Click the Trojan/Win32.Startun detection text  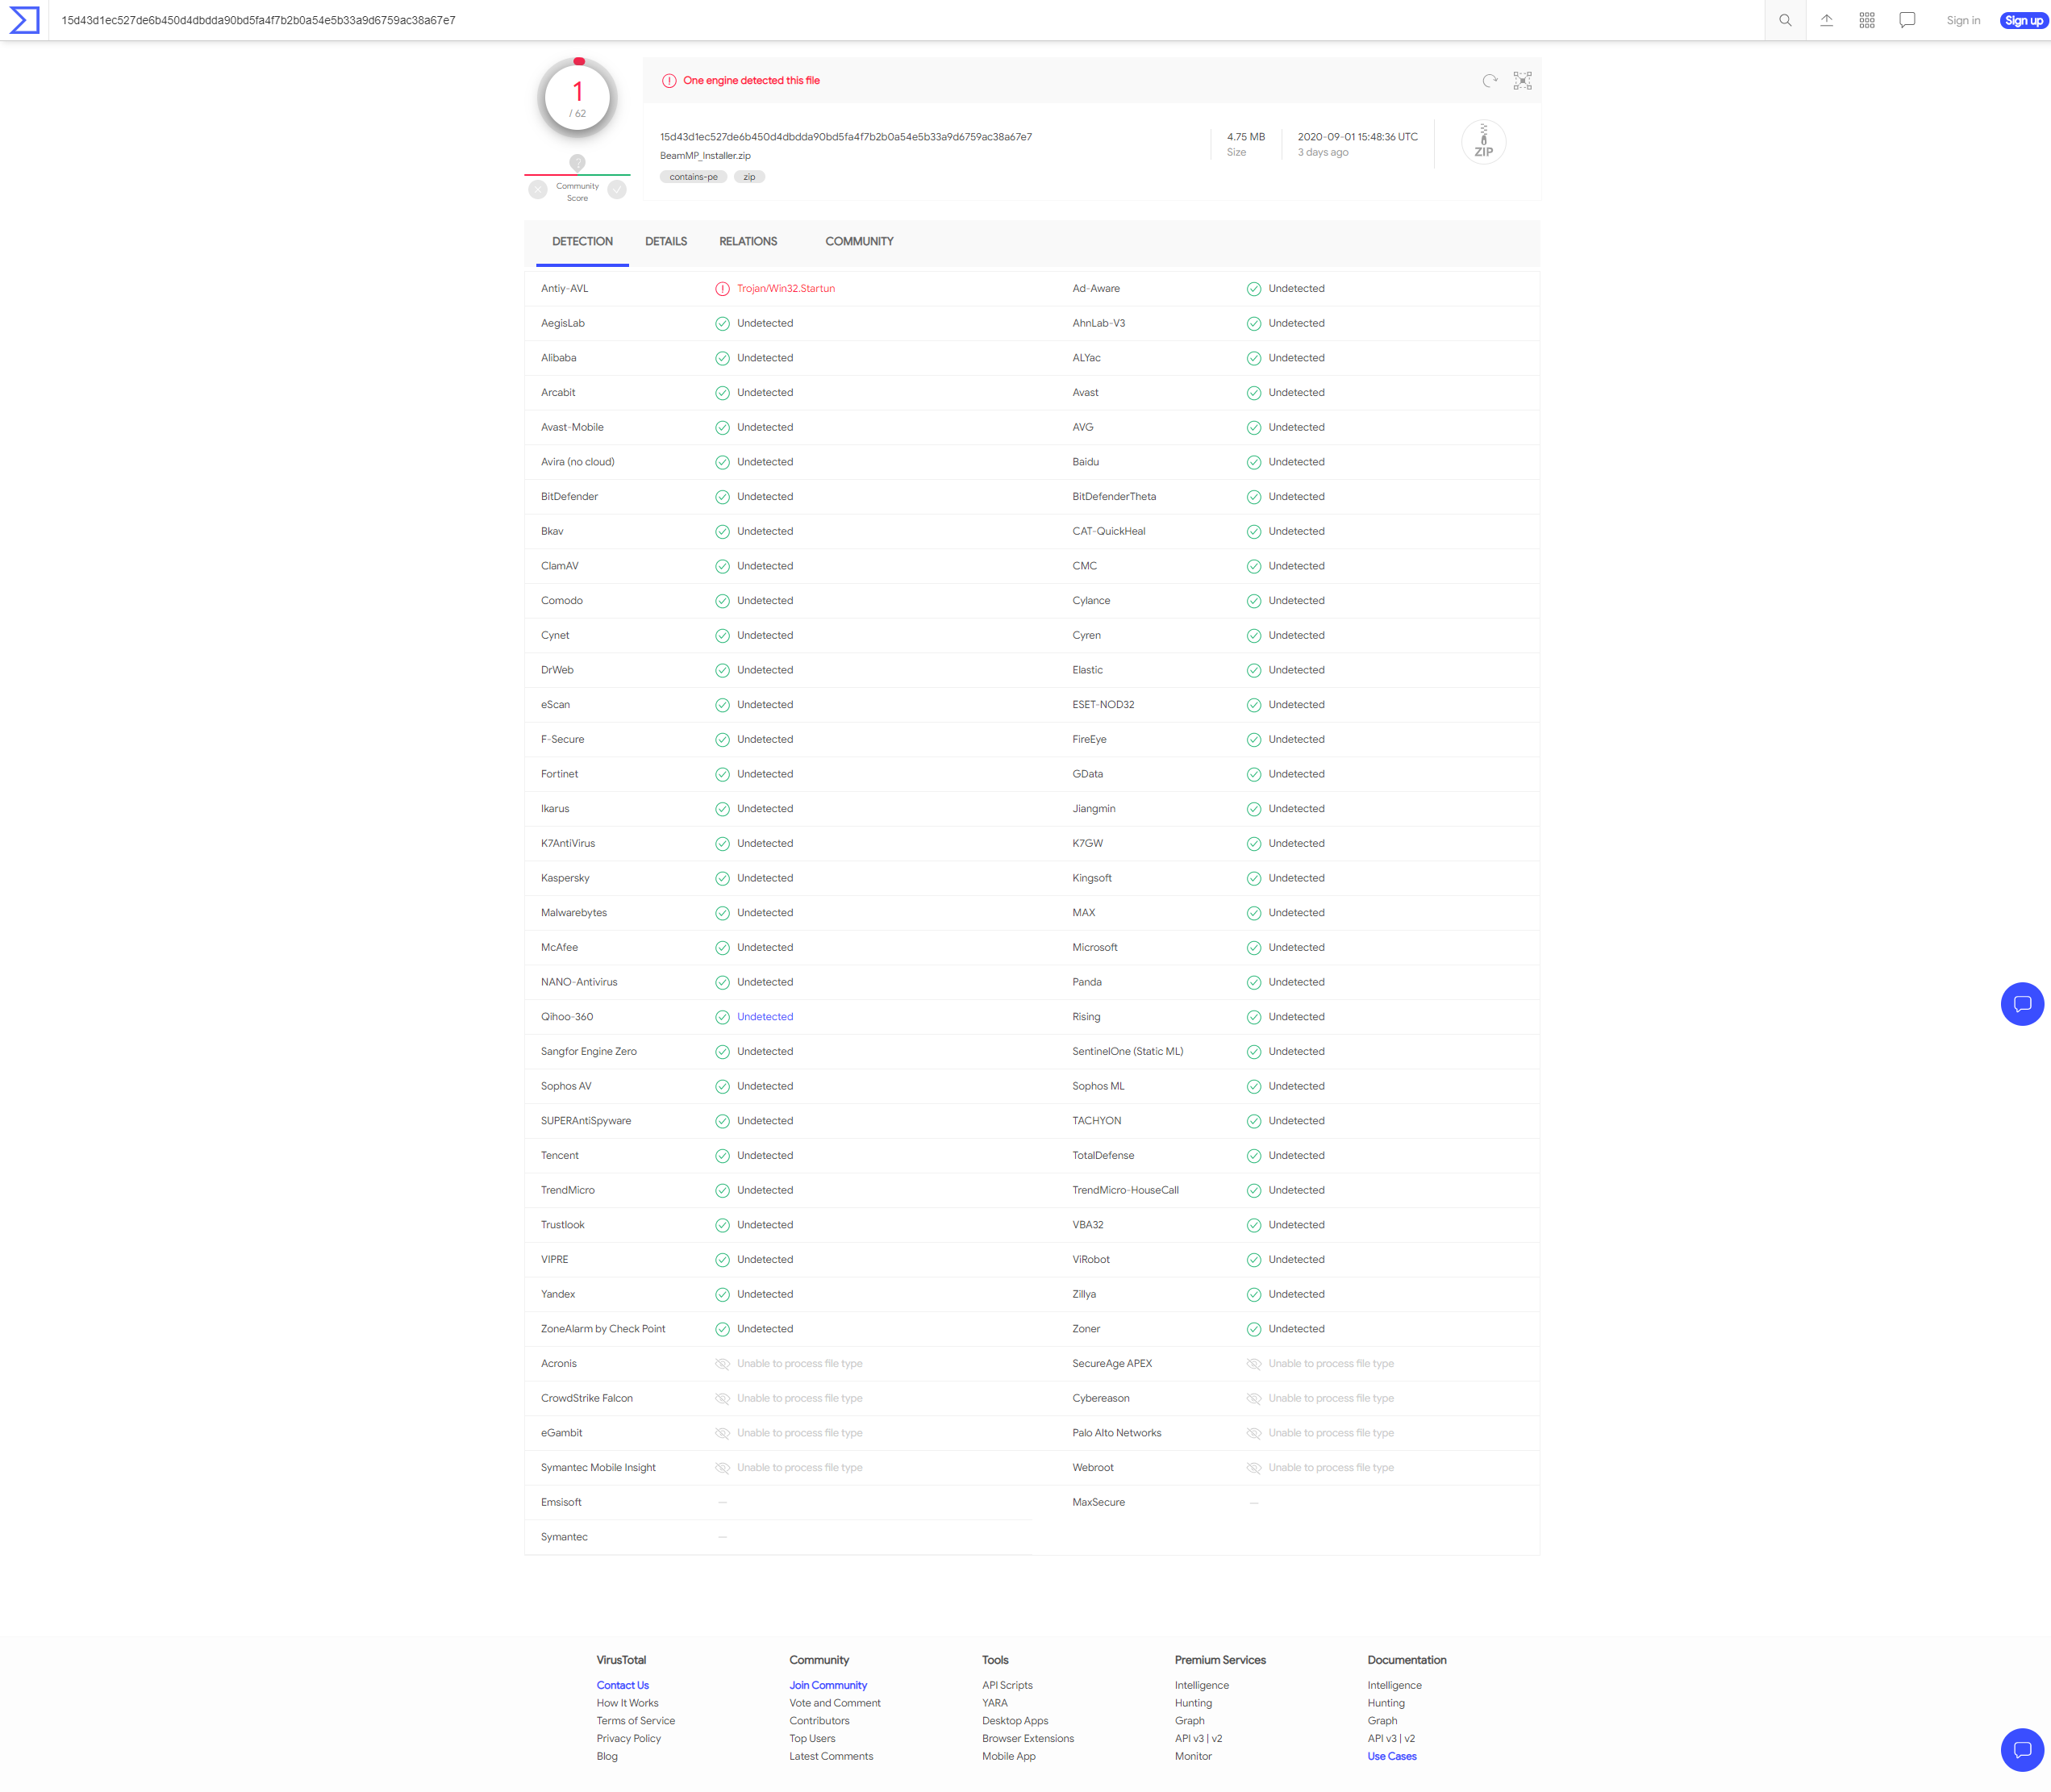coord(785,289)
